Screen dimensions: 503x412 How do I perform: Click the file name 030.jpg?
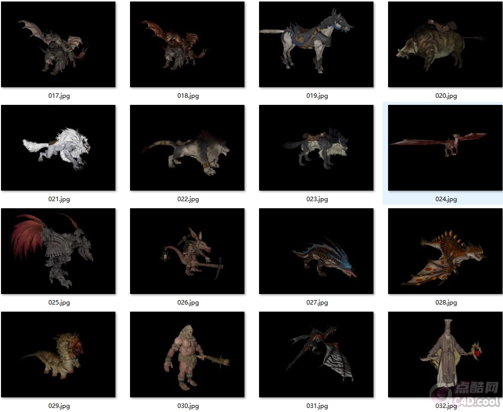(x=188, y=405)
